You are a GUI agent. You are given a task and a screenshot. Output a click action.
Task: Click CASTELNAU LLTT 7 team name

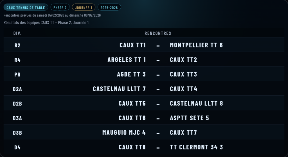coord(119,89)
